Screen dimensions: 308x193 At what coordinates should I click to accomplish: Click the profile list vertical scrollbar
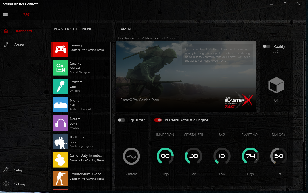pos(111,88)
